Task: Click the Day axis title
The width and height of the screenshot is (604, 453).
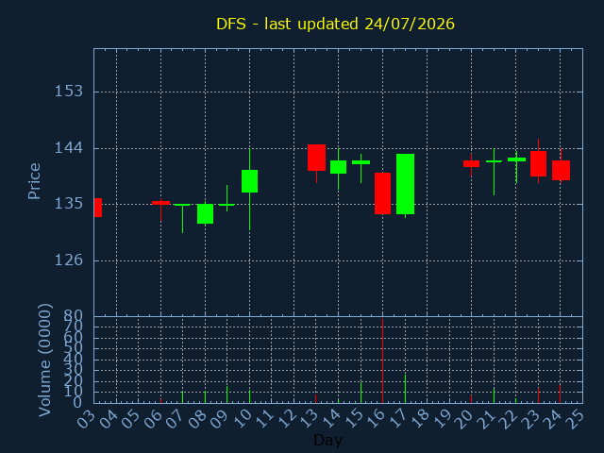Action: tap(327, 440)
